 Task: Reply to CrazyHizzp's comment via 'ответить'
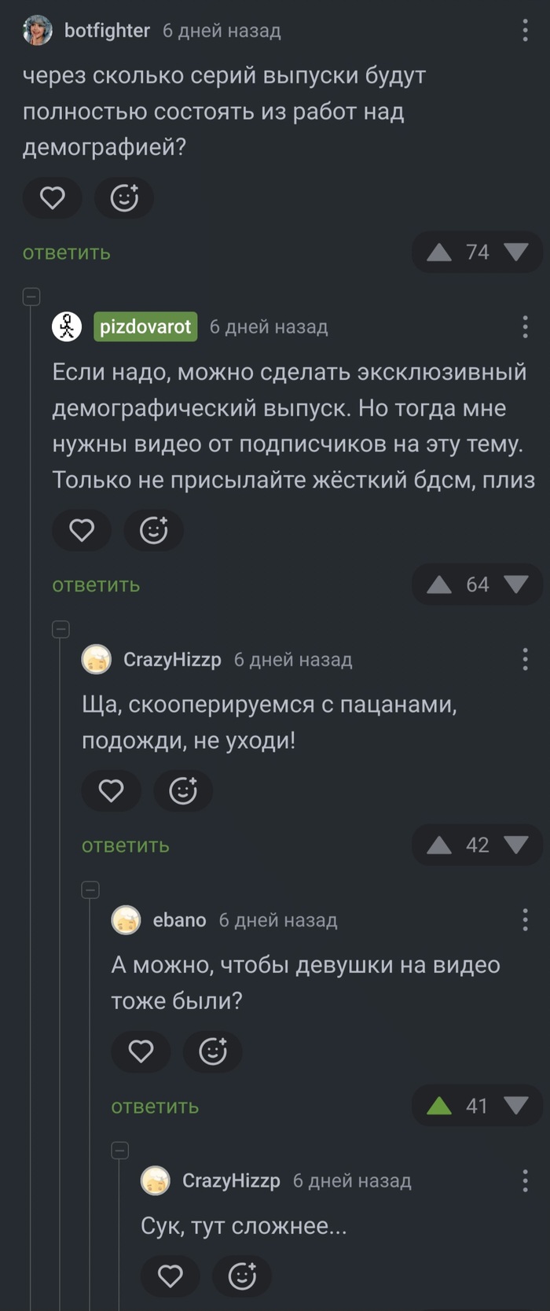[x=126, y=845]
